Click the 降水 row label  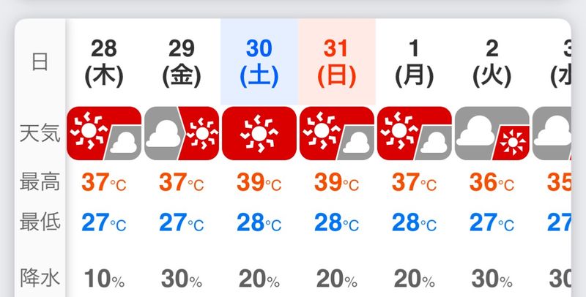coord(40,278)
